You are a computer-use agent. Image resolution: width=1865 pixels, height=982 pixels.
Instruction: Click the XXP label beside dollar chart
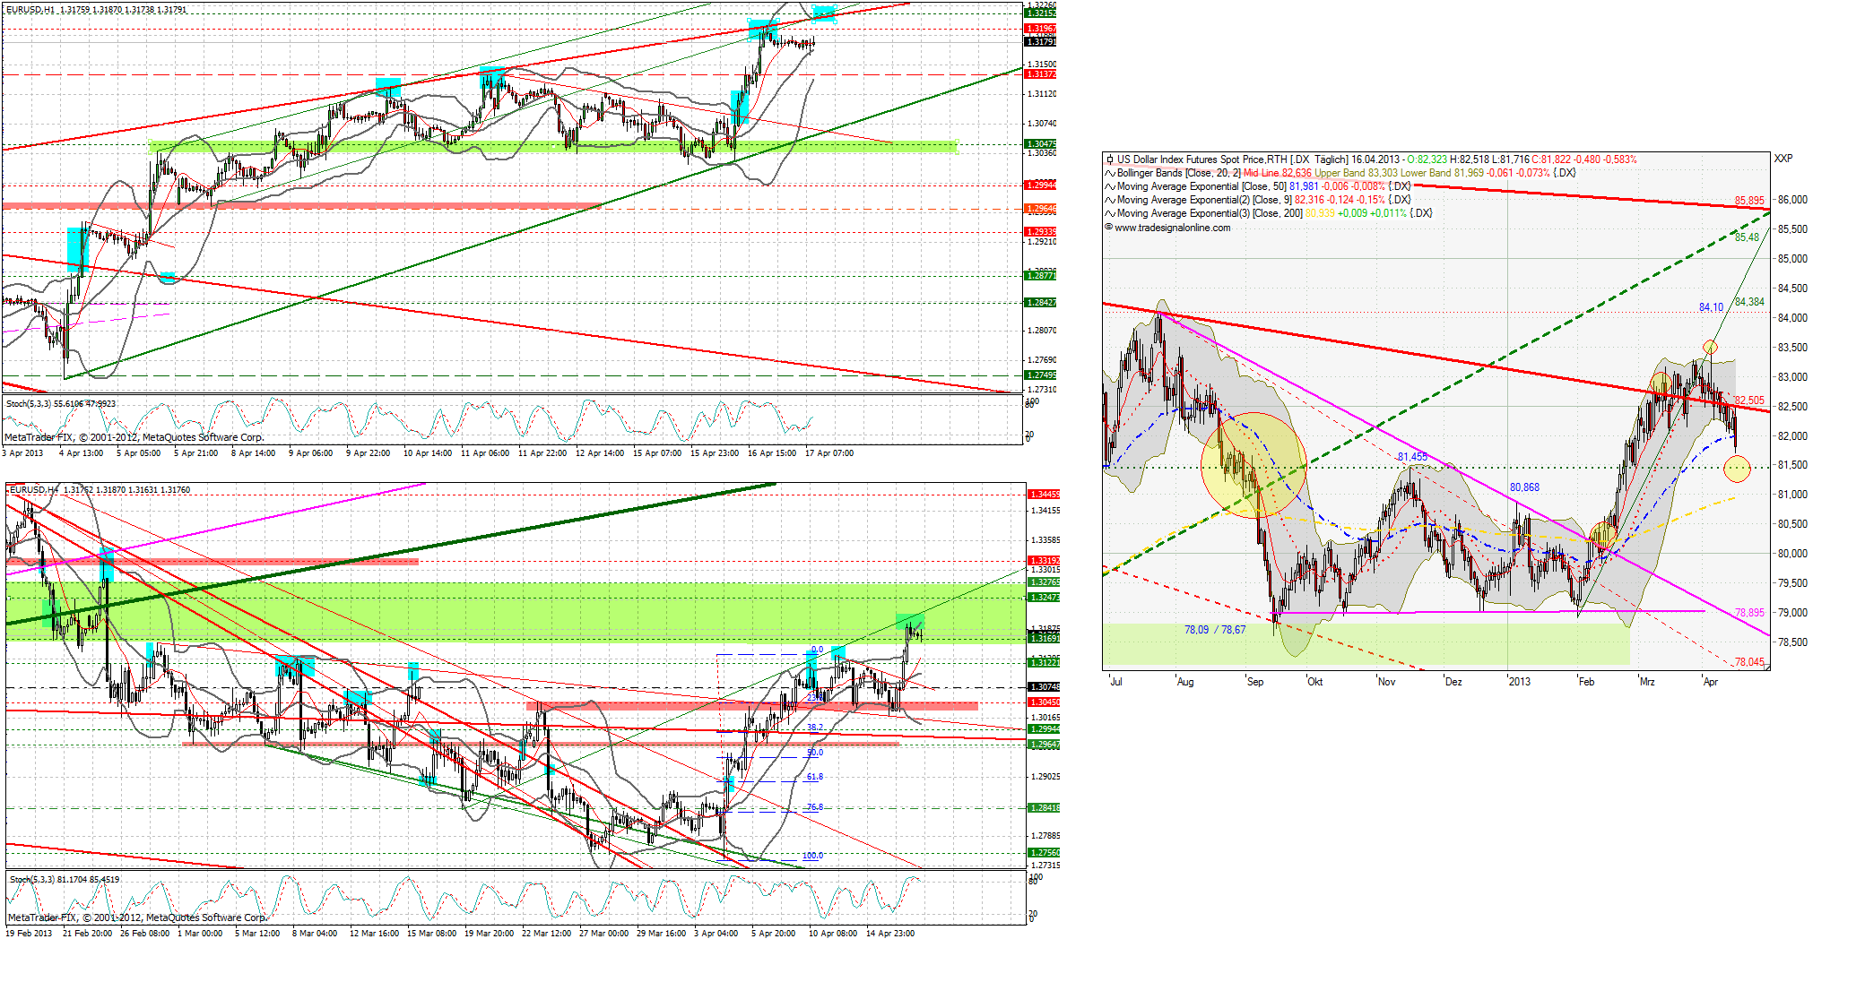click(x=1783, y=159)
